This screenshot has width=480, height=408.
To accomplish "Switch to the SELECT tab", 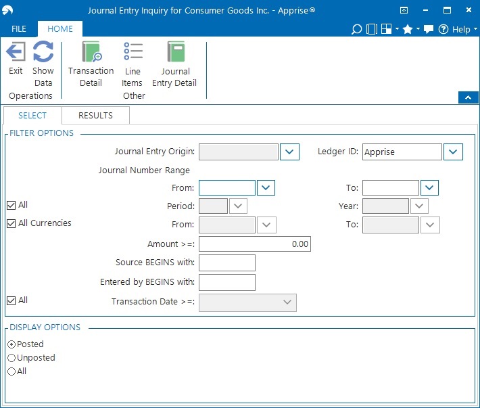I will point(32,116).
